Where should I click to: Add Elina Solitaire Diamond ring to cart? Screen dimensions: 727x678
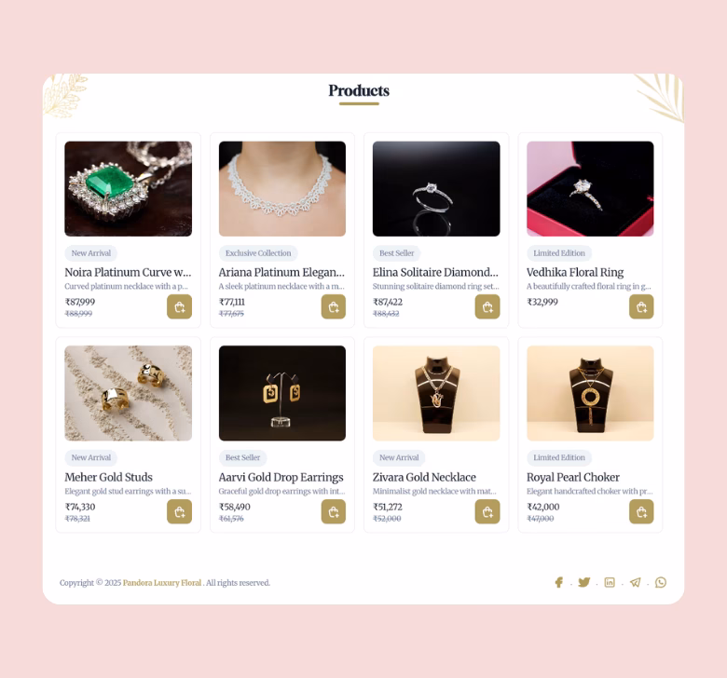point(487,306)
